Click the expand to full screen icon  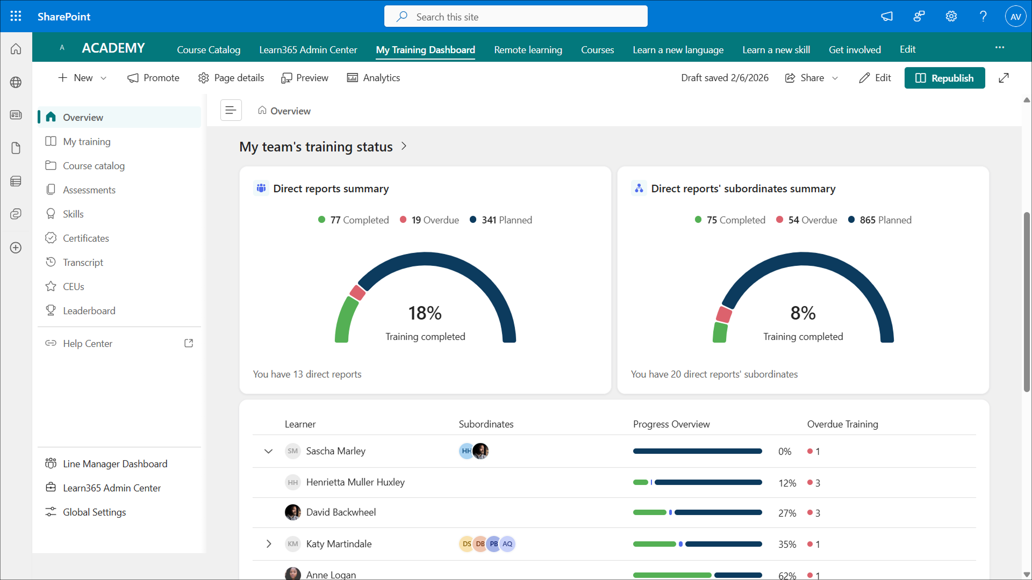tap(1004, 78)
